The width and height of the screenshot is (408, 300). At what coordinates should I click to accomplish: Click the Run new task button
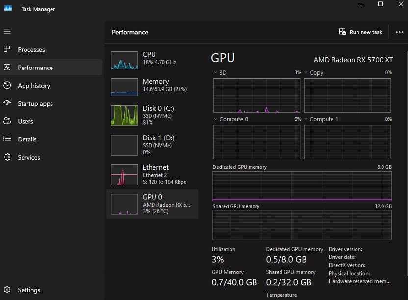point(360,32)
